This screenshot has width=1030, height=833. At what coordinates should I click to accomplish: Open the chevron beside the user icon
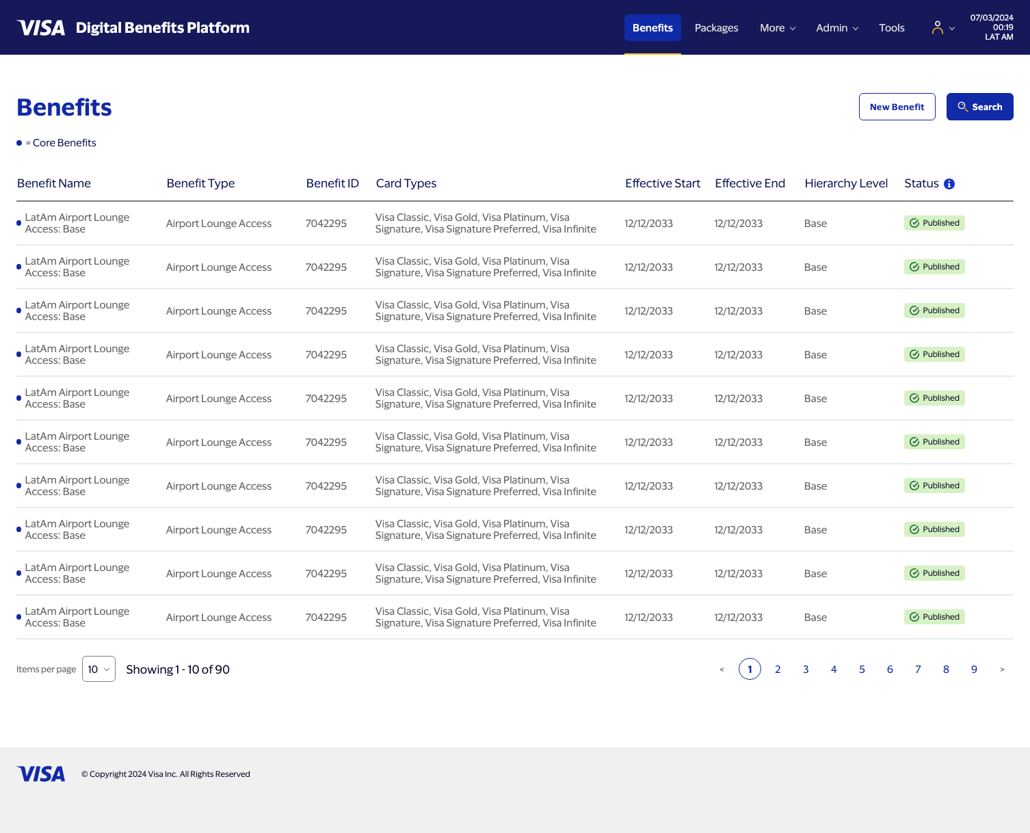(951, 29)
